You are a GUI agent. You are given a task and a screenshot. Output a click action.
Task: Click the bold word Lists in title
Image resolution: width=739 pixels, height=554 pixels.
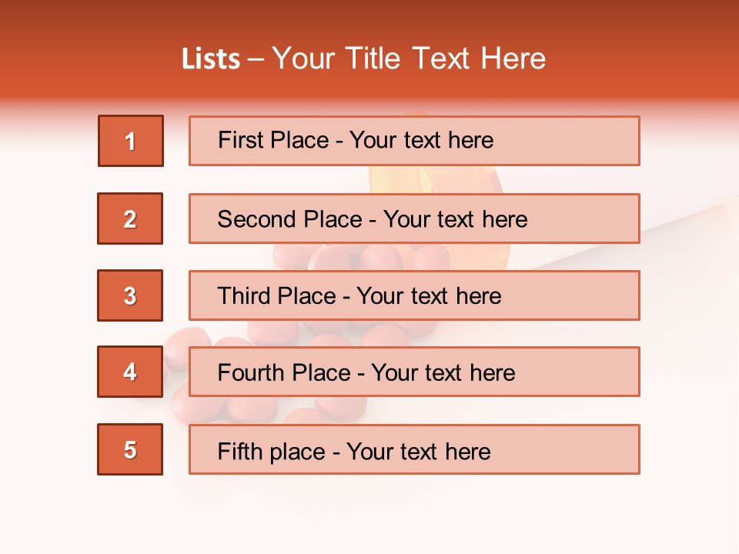tap(211, 59)
